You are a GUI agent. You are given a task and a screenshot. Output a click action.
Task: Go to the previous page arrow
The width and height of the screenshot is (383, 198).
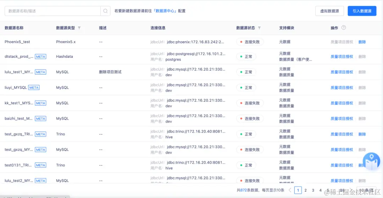tap(290, 190)
